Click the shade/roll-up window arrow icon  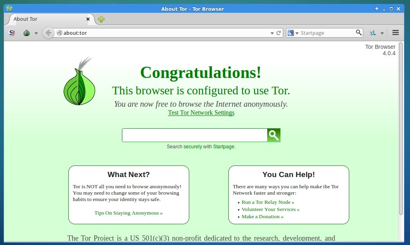click(x=376, y=9)
